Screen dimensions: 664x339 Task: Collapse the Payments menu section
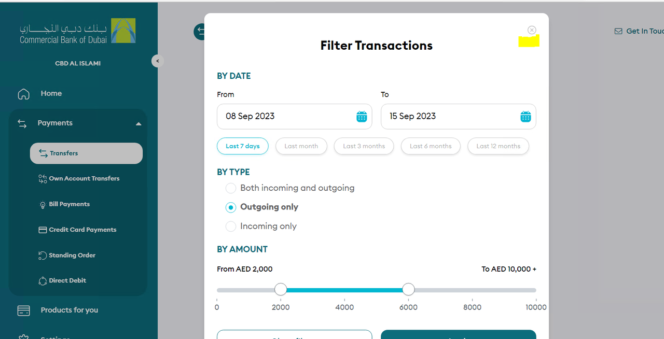click(x=139, y=124)
